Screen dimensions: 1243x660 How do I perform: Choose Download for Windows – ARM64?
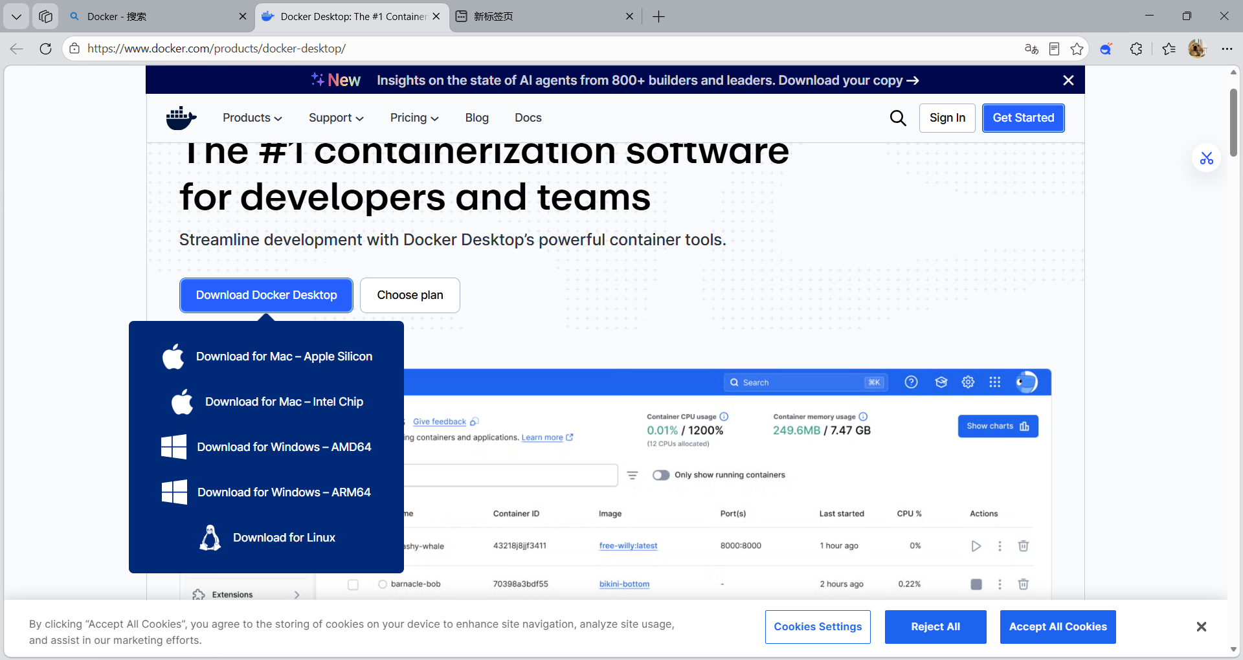tap(267, 492)
